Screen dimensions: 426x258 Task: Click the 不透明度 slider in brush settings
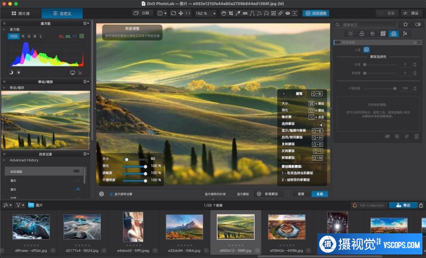click(134, 181)
